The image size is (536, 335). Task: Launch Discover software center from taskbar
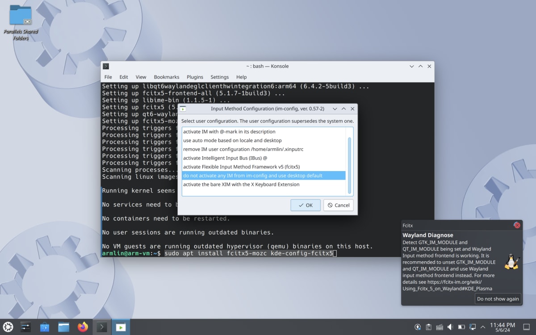[x=45, y=327]
